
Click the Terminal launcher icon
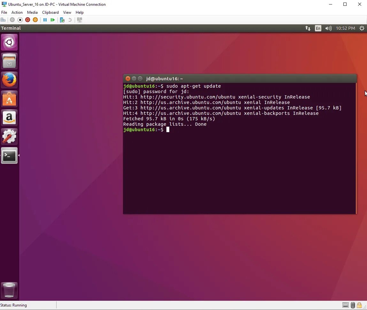tap(9, 155)
